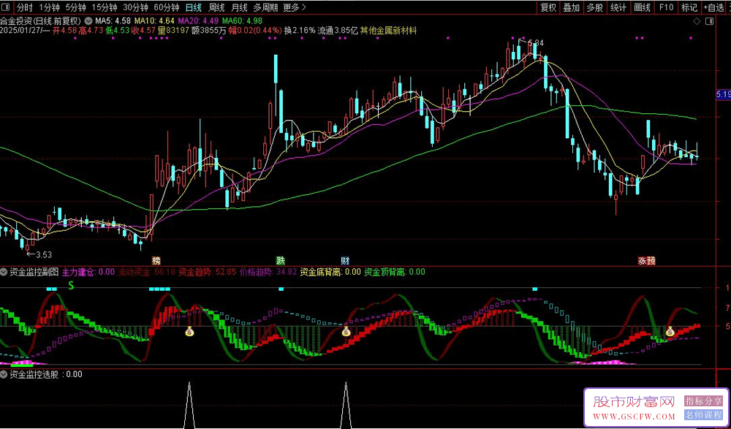Screen dimensions: 731x429
Task: Click the 5.19 price axis tag
Action: [723, 95]
